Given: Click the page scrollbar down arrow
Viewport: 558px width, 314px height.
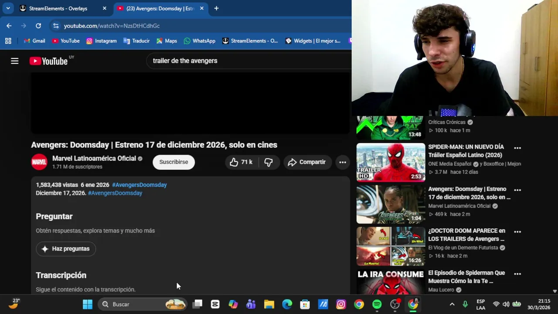Looking at the screenshot, I should click(555, 291).
